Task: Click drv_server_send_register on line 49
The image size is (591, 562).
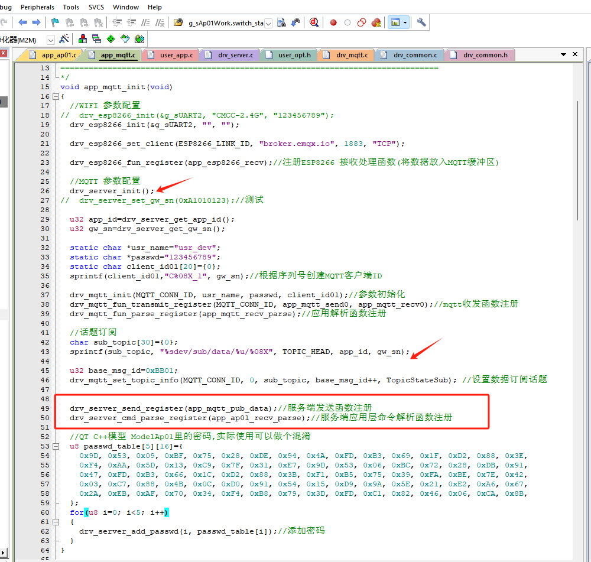Action: pyautogui.click(x=126, y=408)
